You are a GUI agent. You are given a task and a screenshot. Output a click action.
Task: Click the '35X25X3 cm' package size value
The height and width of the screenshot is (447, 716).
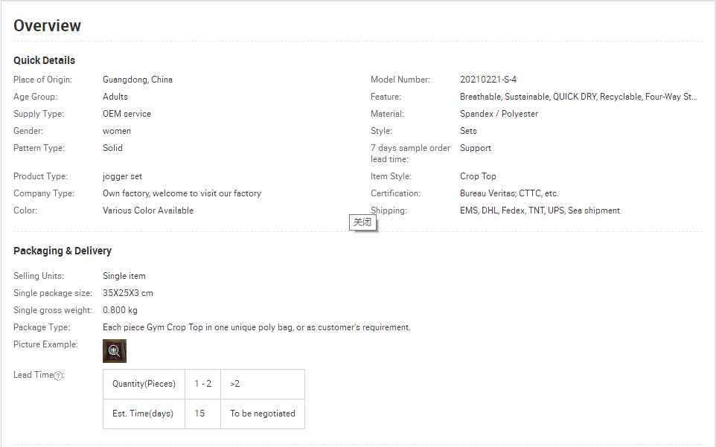[128, 293]
